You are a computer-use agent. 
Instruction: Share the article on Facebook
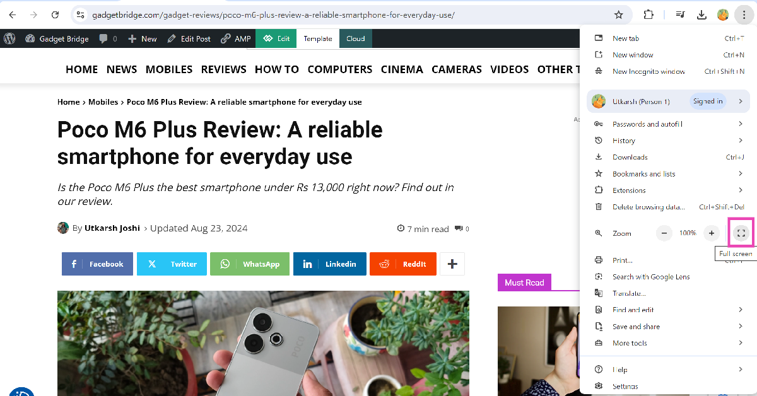[x=97, y=264]
